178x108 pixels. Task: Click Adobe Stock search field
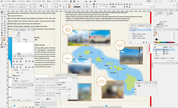click(160, 1)
